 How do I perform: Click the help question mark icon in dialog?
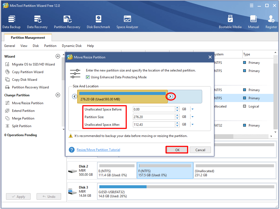(x=72, y=150)
